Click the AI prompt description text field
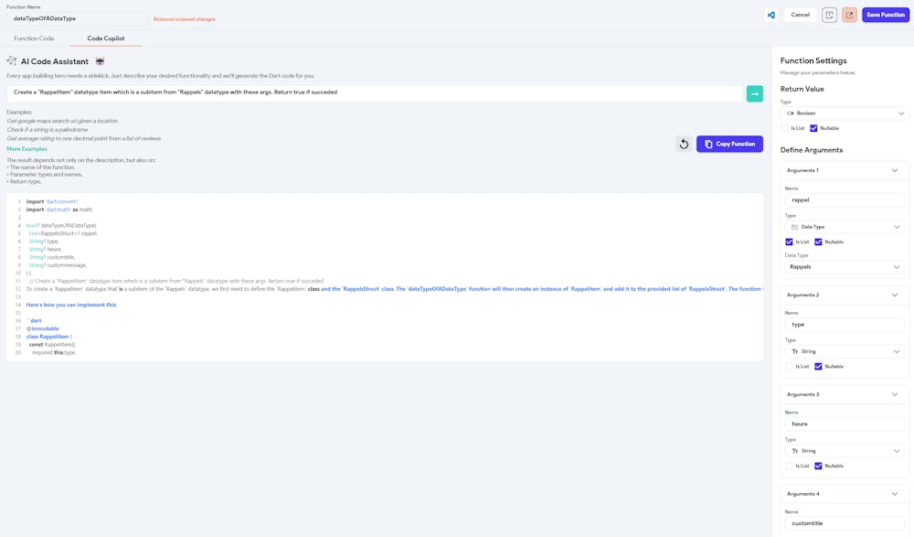Image resolution: width=914 pixels, height=537 pixels. click(375, 92)
